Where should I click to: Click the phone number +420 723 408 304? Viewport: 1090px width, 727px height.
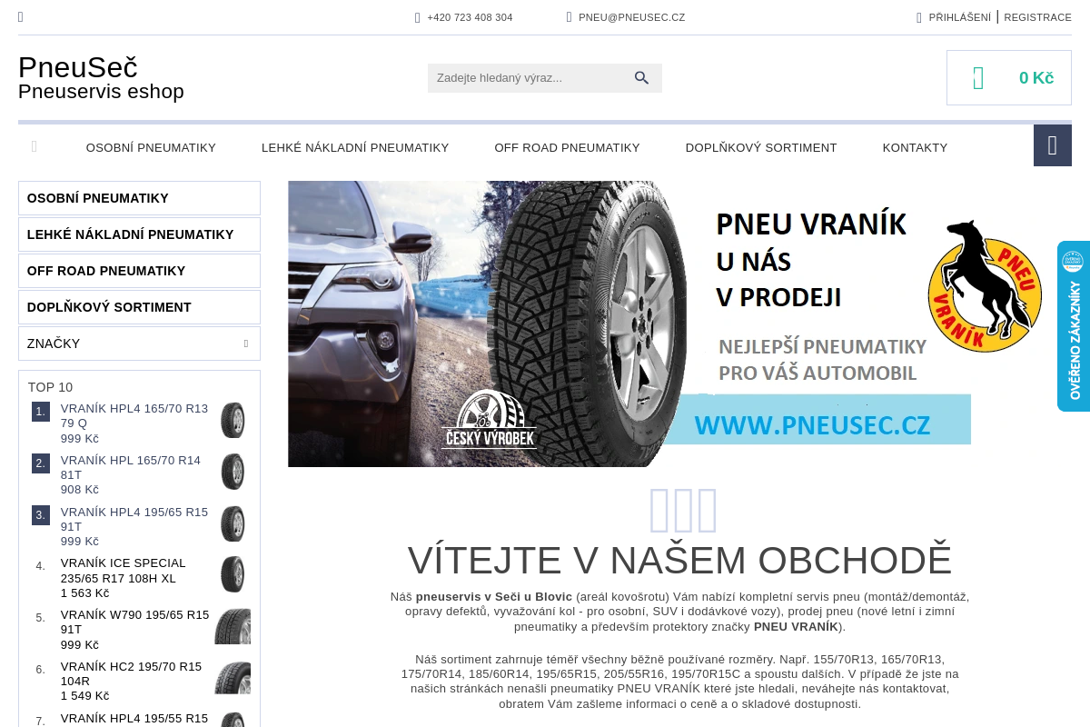[x=470, y=17]
